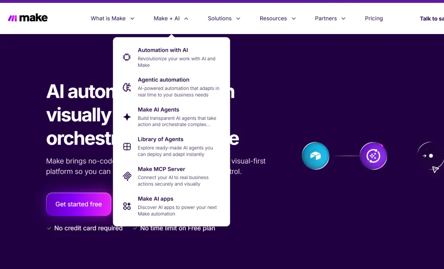
Task: Click the purple AI sparkle module icon
Action: point(373,156)
